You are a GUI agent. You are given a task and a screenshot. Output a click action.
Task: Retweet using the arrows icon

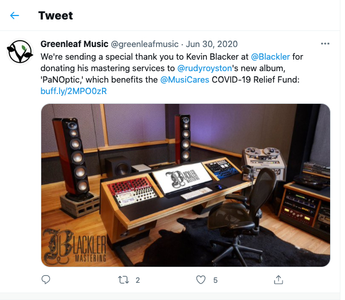[x=123, y=280]
